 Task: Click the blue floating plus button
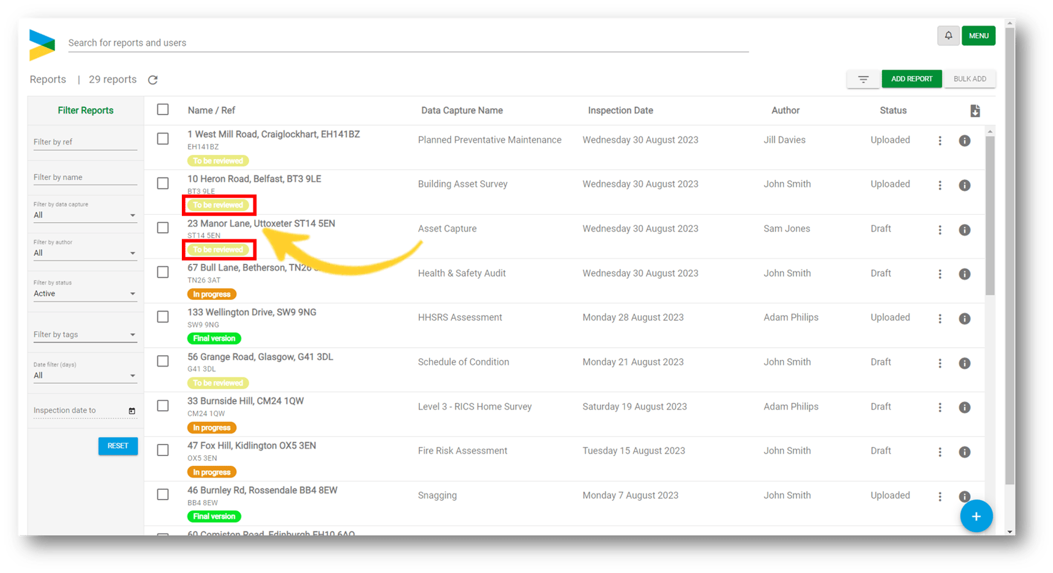tap(976, 516)
